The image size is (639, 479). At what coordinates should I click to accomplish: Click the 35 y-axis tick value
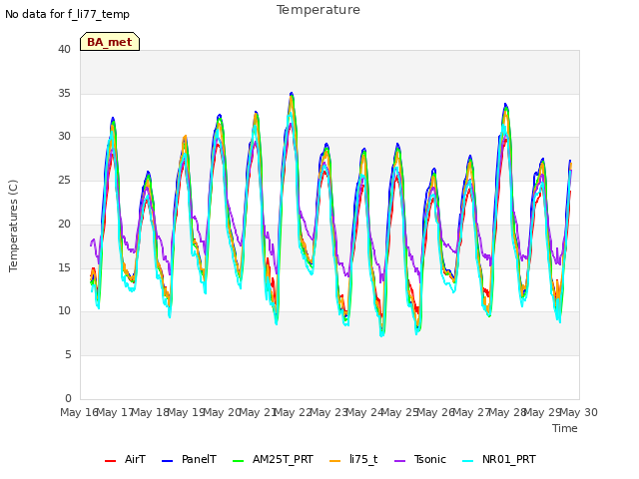(x=64, y=93)
